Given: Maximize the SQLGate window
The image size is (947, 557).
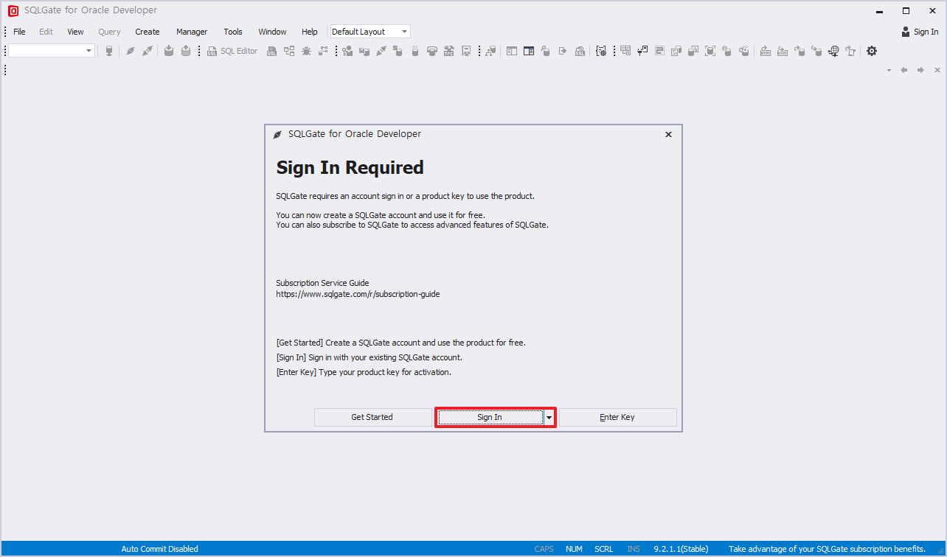Looking at the screenshot, I should click(x=906, y=11).
